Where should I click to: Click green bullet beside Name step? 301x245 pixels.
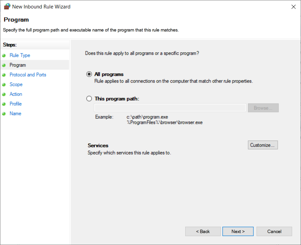coord(4,114)
